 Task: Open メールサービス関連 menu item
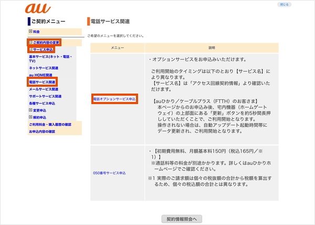pos(45,89)
